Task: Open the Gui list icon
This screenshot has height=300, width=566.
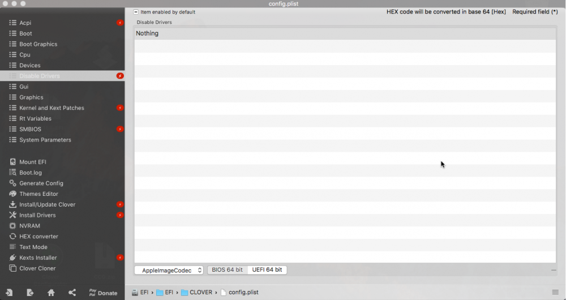Action: (x=12, y=87)
